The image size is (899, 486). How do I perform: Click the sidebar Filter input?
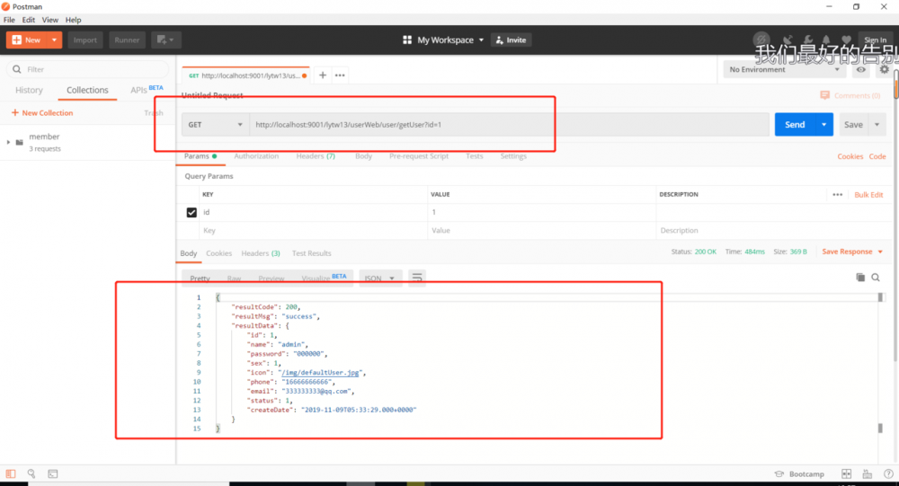(88, 69)
